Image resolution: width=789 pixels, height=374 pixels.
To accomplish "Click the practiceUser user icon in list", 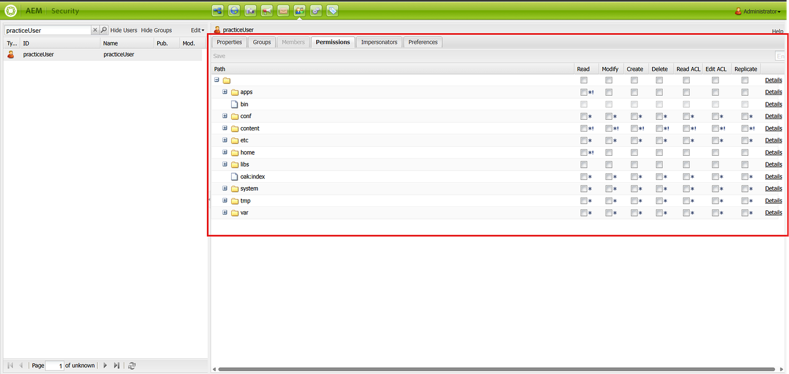I will tap(10, 55).
